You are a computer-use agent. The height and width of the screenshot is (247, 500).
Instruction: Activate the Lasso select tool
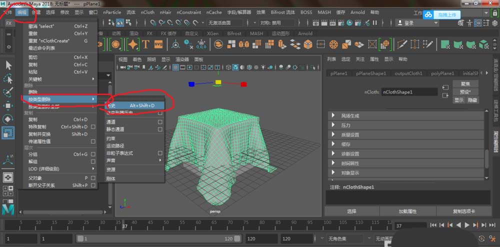tap(8, 79)
